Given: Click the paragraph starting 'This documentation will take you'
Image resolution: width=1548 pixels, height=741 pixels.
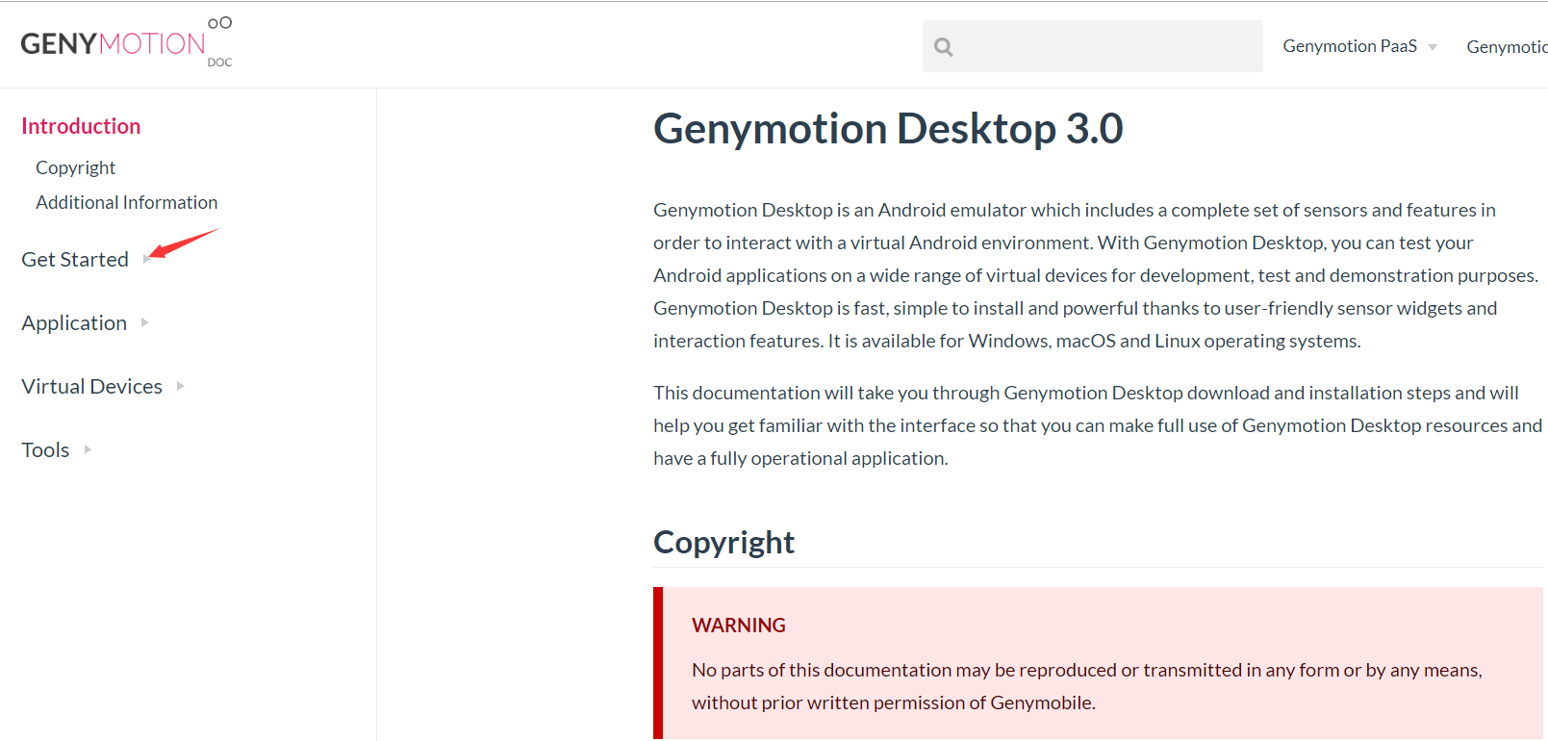Looking at the screenshot, I should tap(1098, 425).
